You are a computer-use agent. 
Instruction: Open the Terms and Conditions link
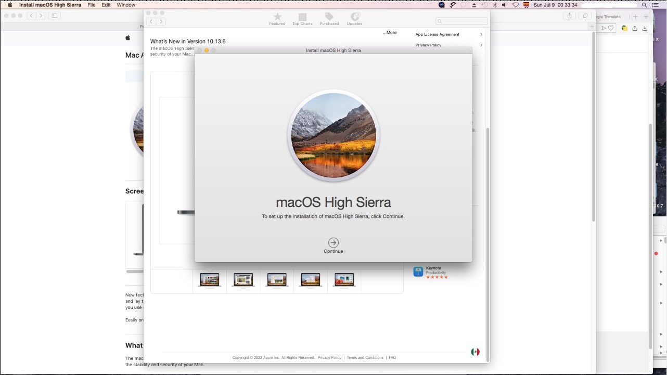coord(365,358)
